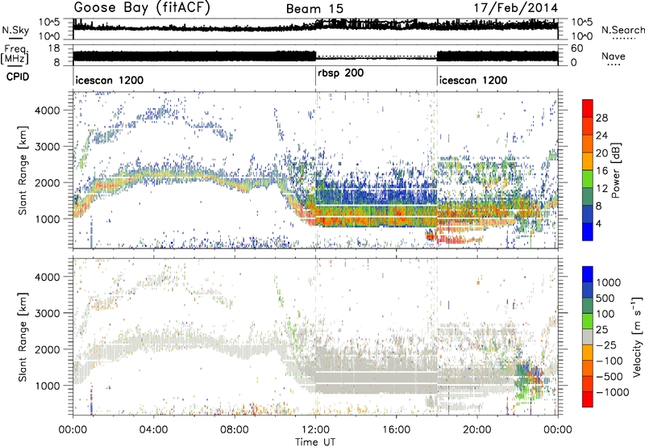Click the blue bottom of the Power colorbar
Image resolution: width=645 pixels, height=447 pixels.
point(588,232)
